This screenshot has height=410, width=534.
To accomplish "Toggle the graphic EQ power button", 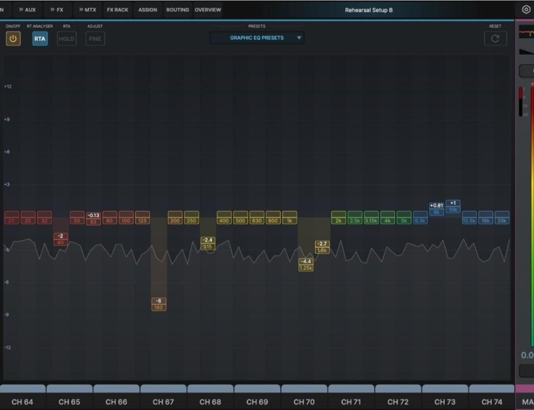I will point(13,39).
